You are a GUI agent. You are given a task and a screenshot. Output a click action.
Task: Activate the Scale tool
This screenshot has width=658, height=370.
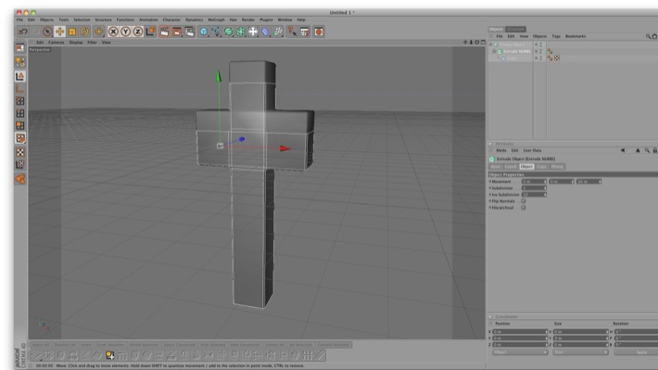coord(72,32)
